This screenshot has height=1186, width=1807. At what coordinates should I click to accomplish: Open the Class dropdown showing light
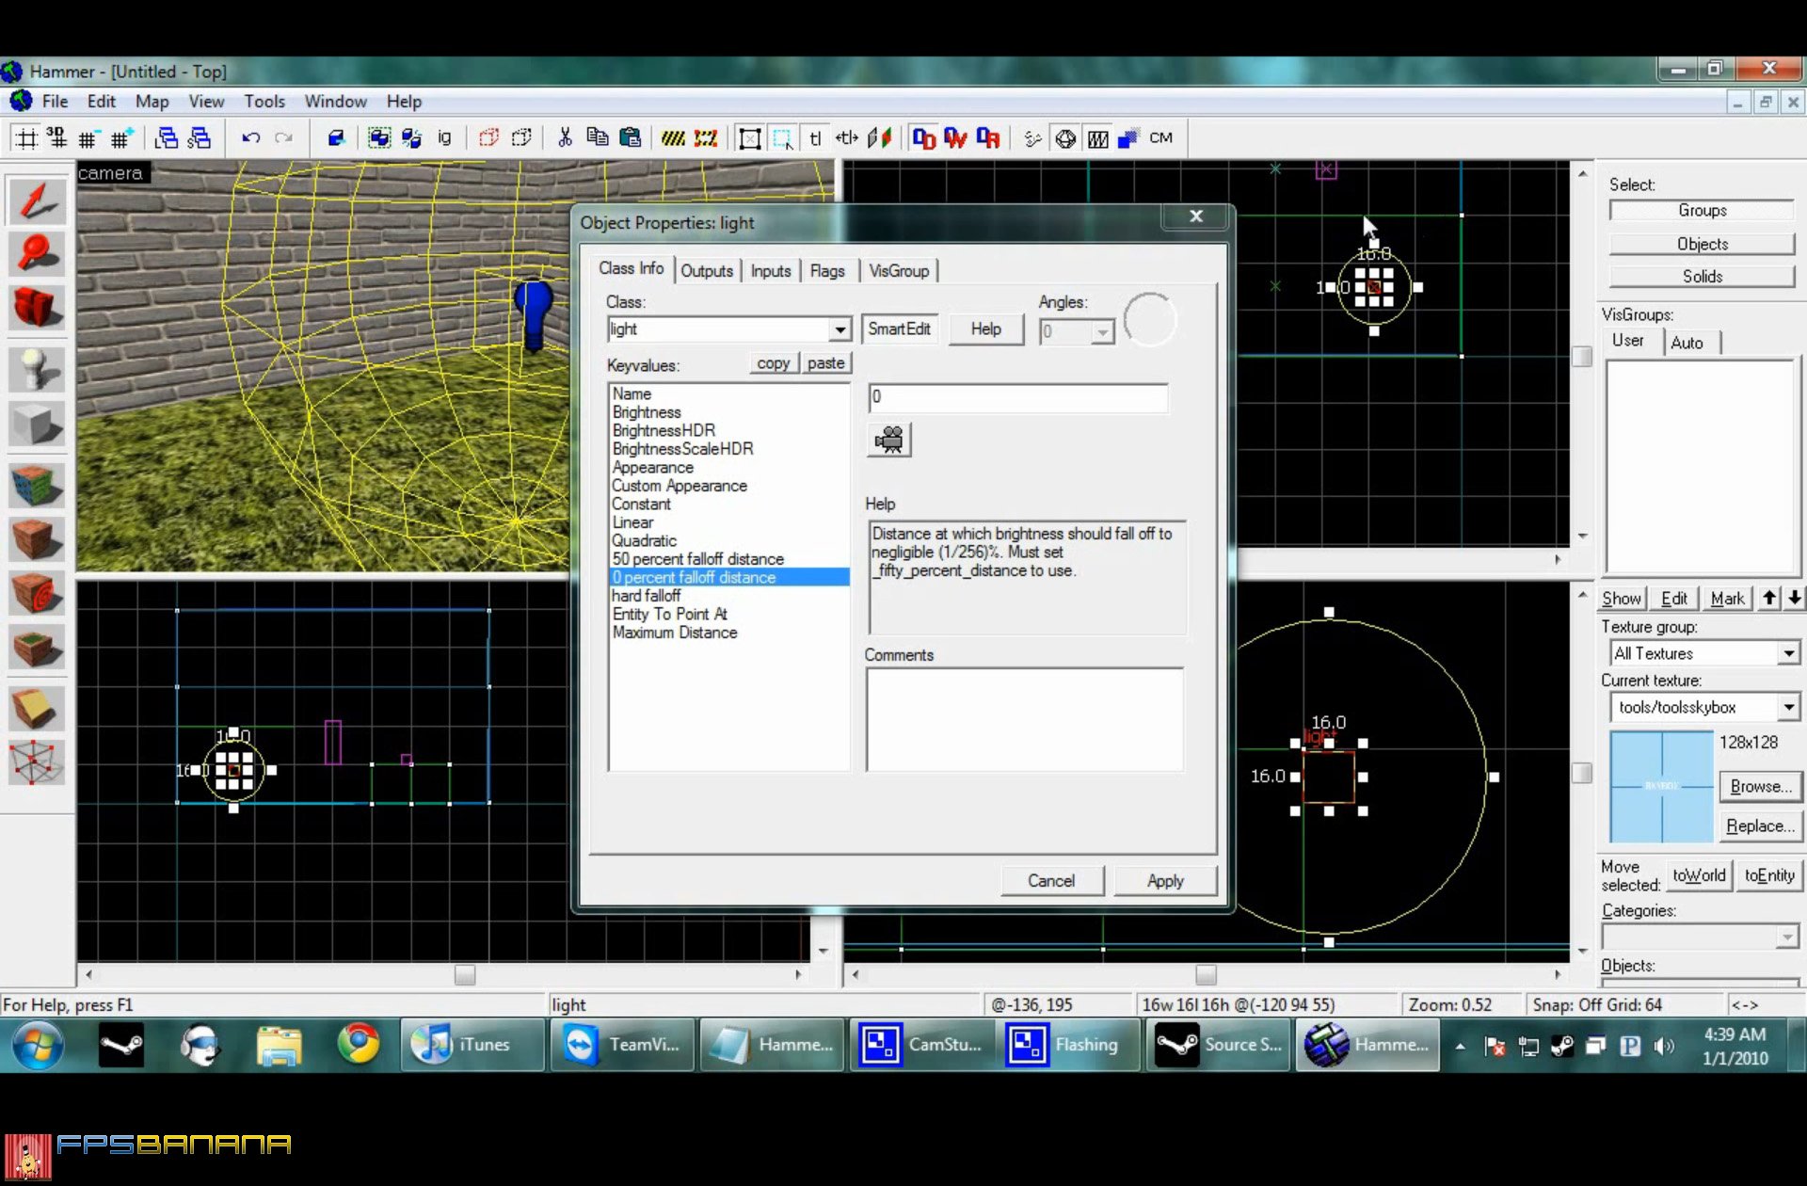click(840, 329)
